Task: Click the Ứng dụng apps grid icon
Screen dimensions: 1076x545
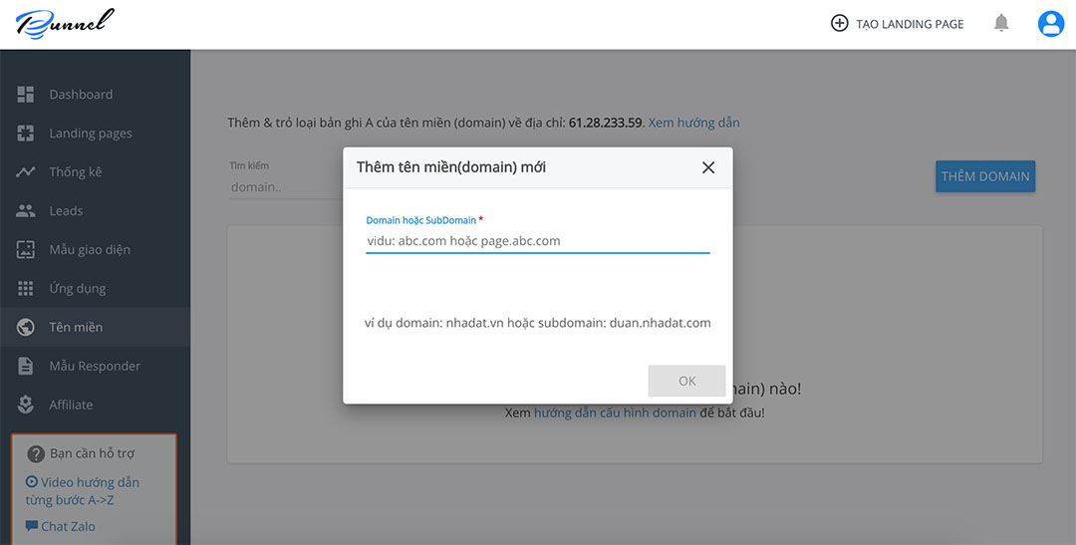Action: (26, 289)
